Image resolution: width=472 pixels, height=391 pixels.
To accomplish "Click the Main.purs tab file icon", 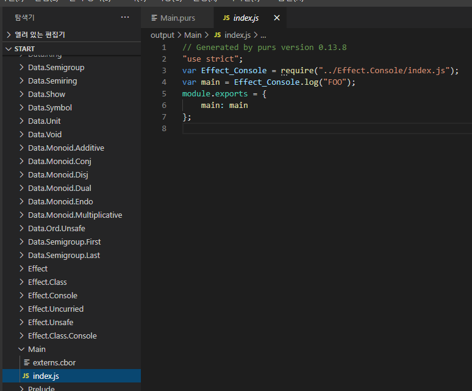I will 154,18.
